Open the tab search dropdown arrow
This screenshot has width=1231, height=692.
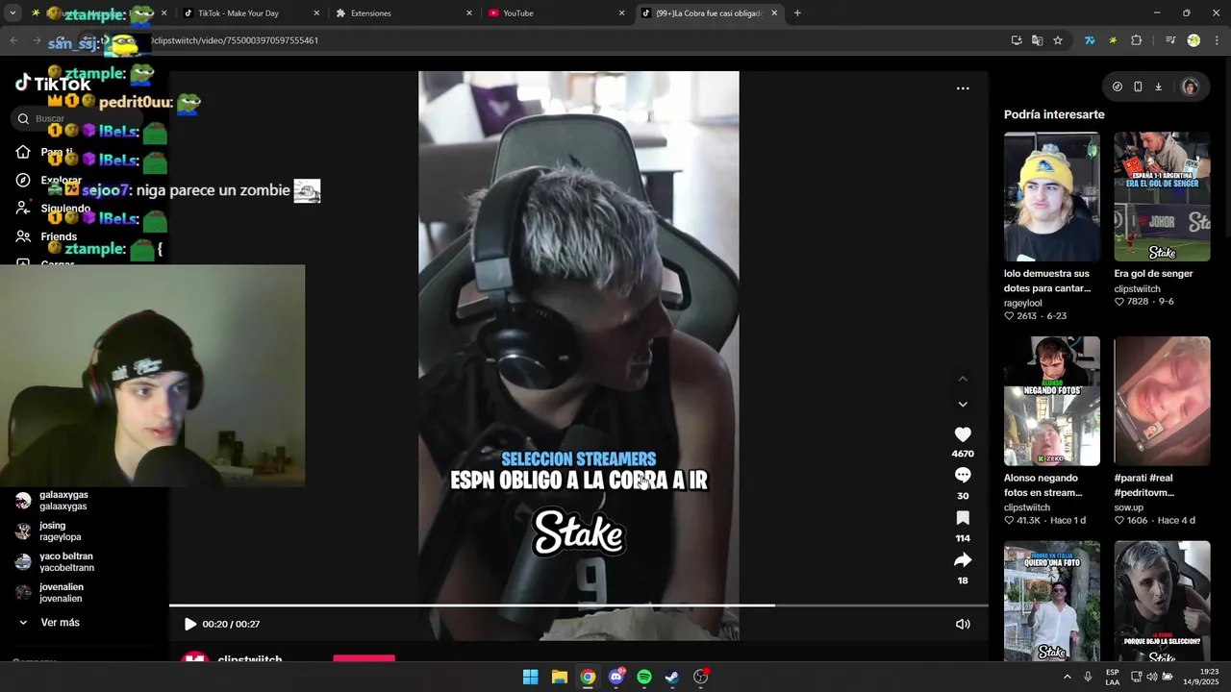(x=13, y=13)
